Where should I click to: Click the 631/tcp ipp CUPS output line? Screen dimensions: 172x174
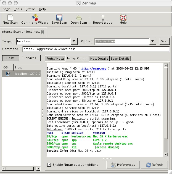[x=76, y=140]
